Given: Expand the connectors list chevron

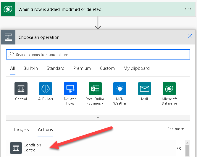Looking at the screenshot, I should coord(98,118).
